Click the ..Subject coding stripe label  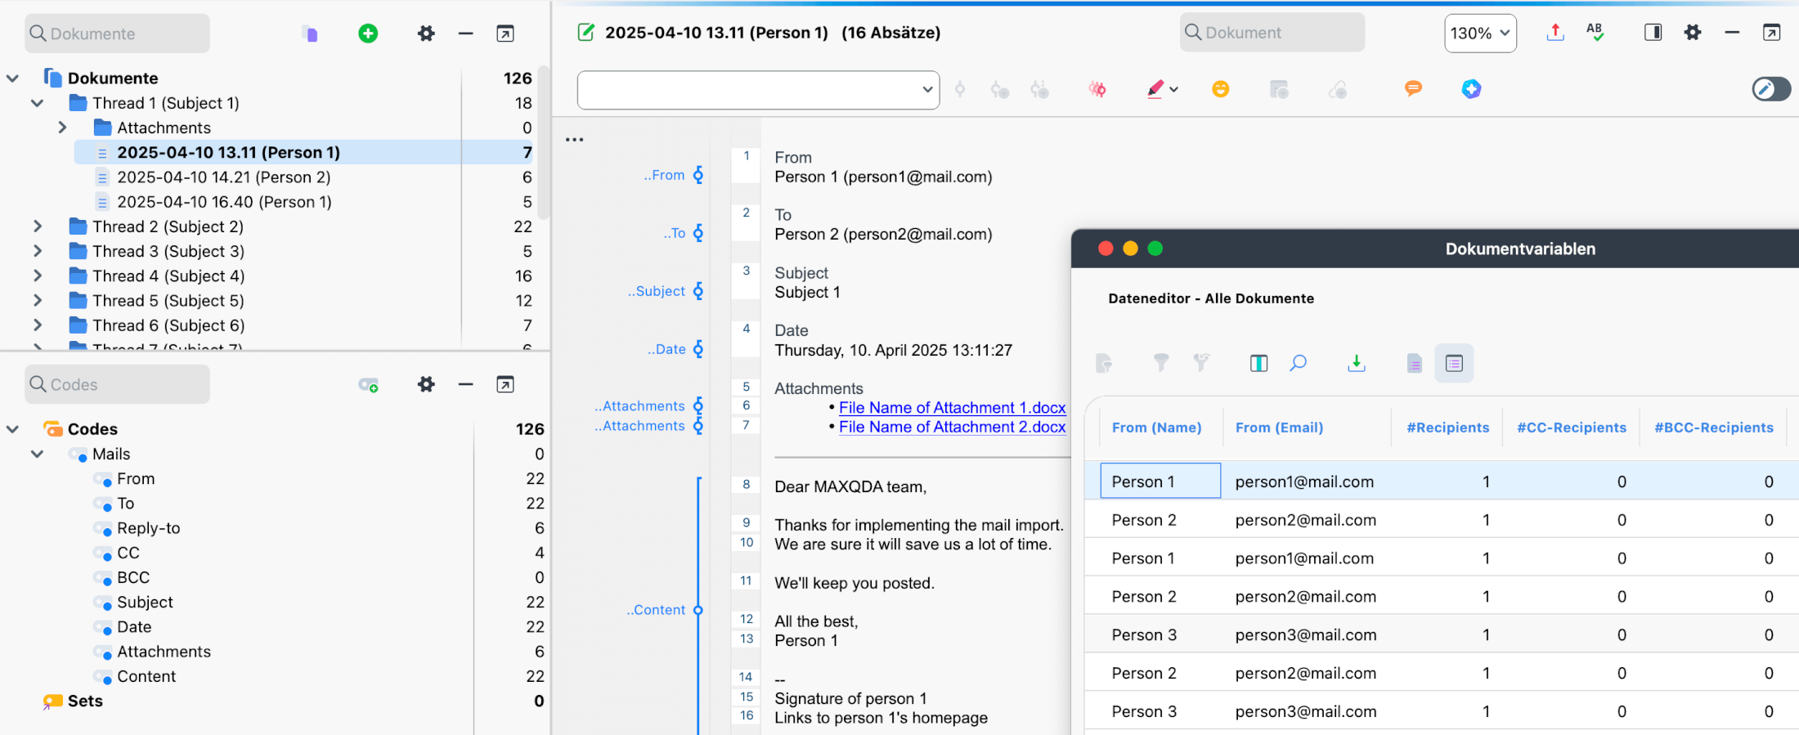coord(657,291)
